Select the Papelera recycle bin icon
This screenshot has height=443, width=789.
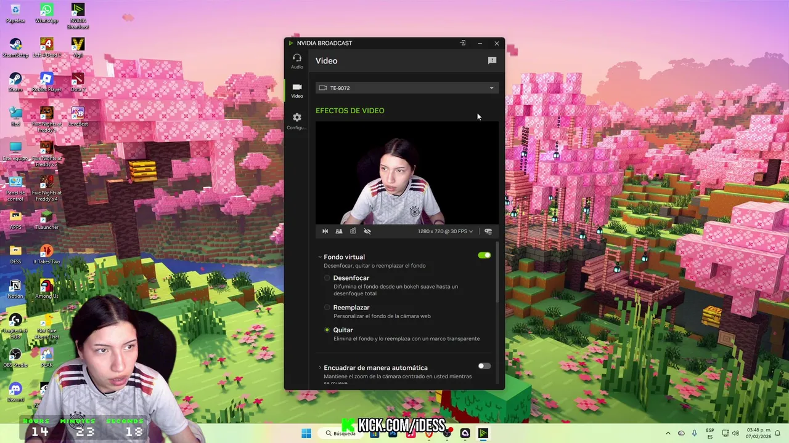click(15, 14)
